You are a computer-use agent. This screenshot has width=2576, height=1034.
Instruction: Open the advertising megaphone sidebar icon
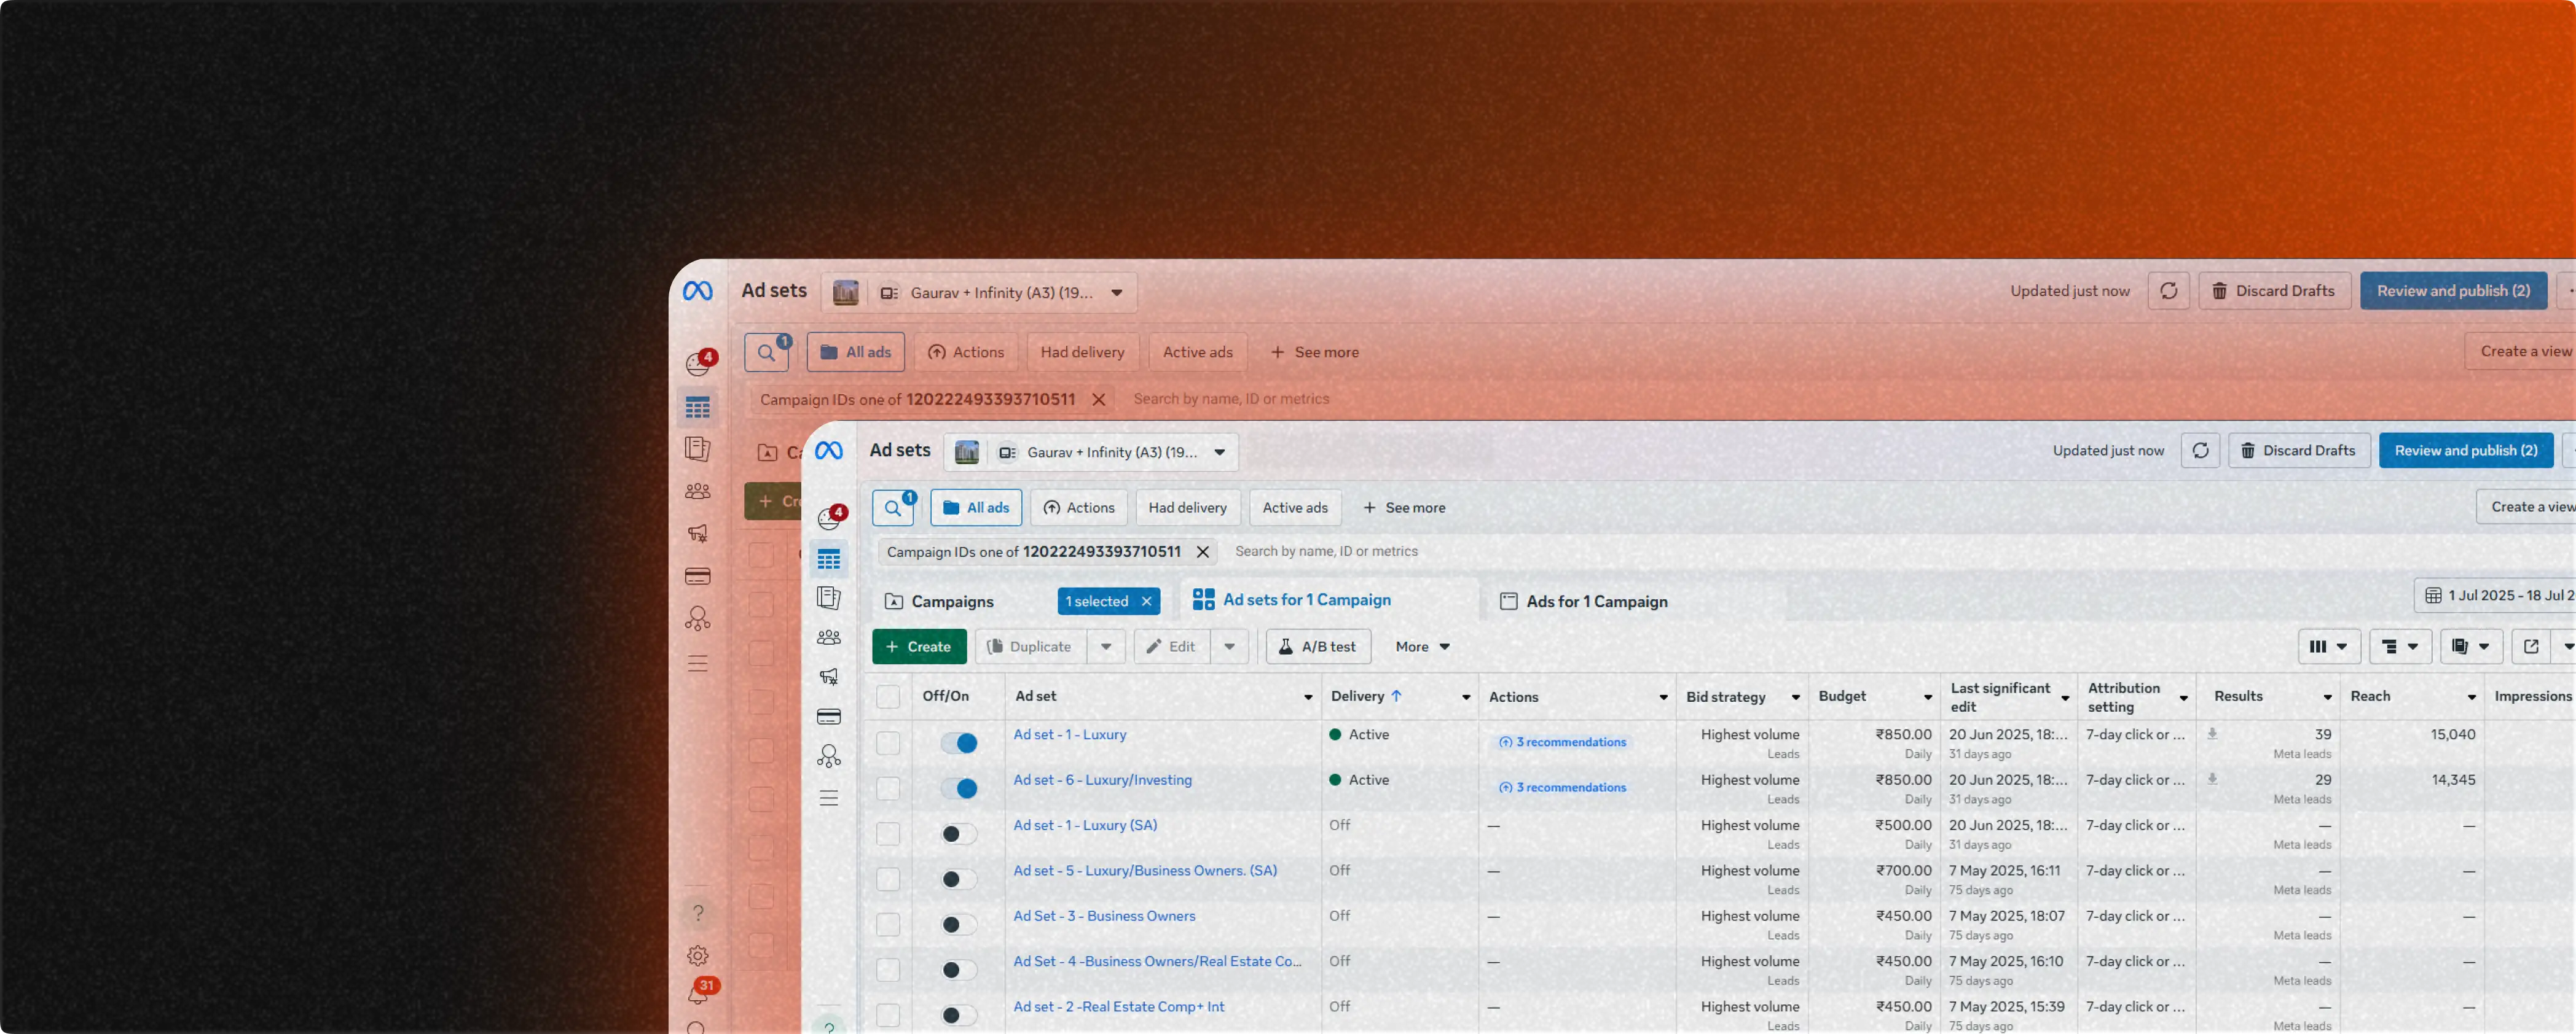pos(828,677)
